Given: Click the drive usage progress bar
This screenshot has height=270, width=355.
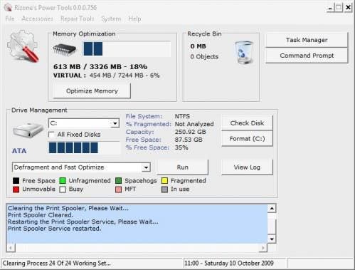Looking at the screenshot, I should tap(84, 147).
